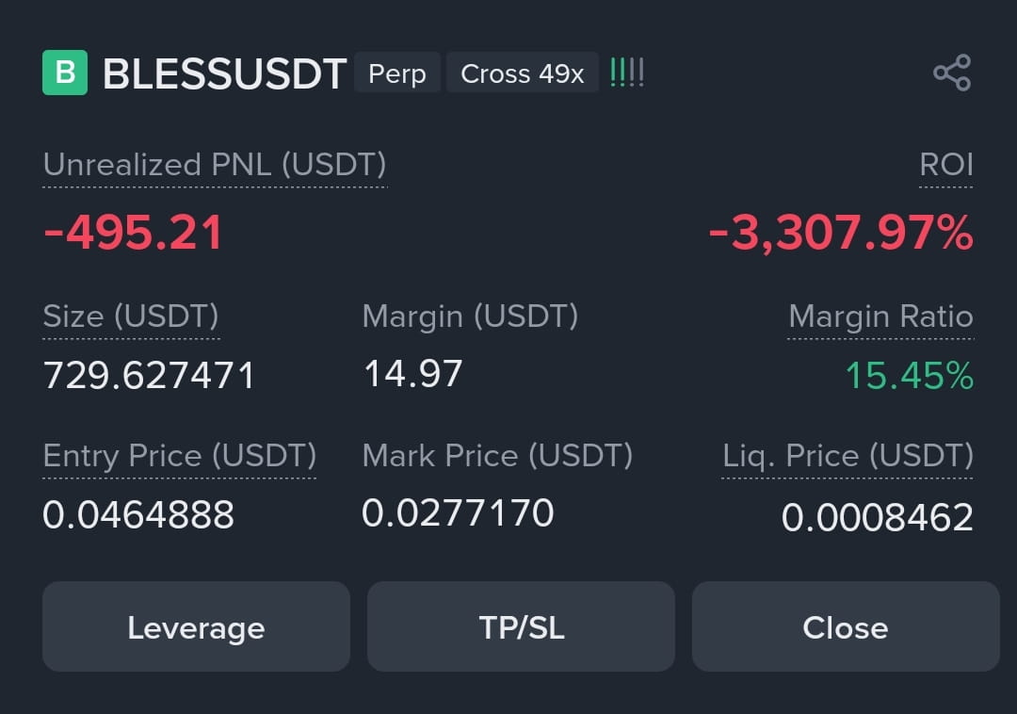Screen dimensions: 1017x714
Task: Tap the Margin (USDT) label
Action: click(470, 316)
